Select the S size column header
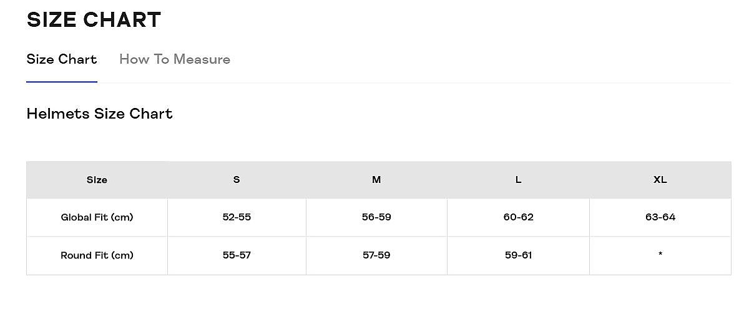Image resolution: width=744 pixels, height=329 pixels. (x=237, y=180)
